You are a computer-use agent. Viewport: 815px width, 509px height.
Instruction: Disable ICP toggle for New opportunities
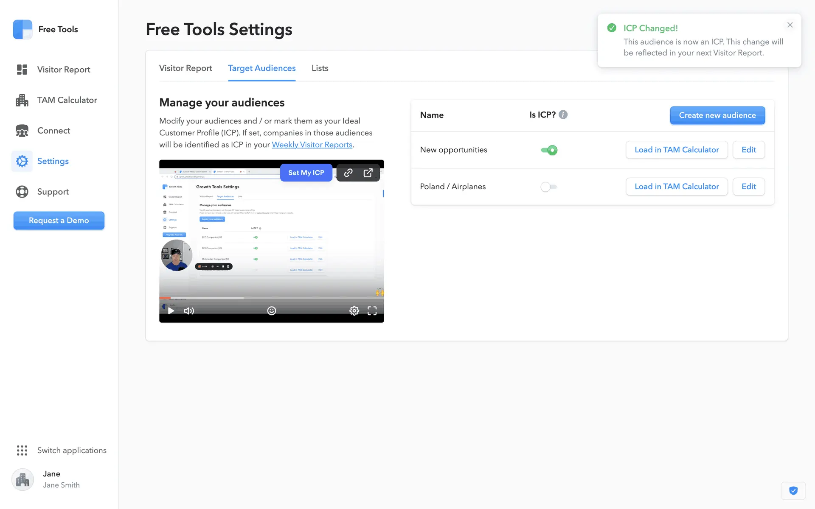pos(549,150)
